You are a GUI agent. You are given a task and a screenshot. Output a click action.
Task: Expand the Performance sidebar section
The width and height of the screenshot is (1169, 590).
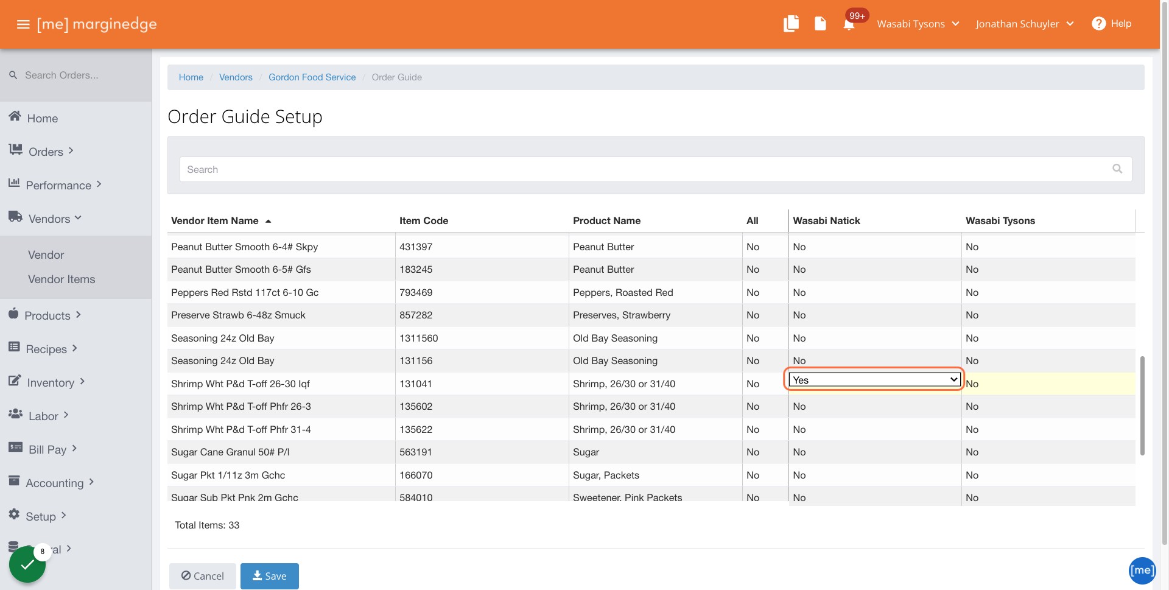click(99, 184)
